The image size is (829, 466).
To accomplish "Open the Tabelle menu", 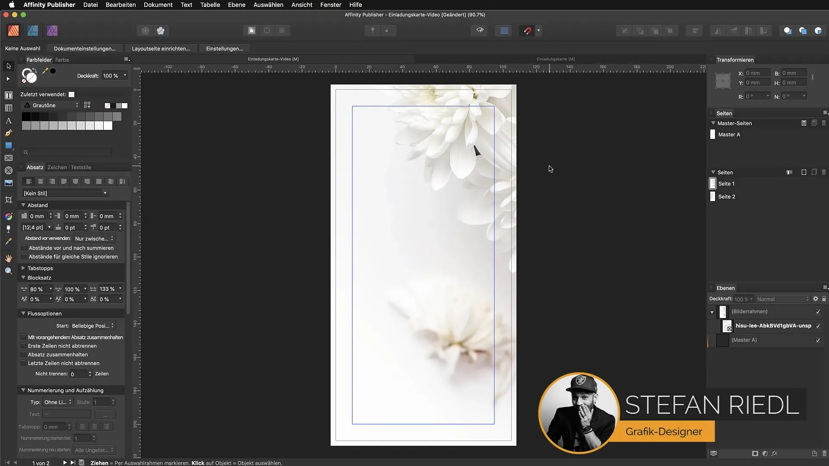I will [x=210, y=5].
